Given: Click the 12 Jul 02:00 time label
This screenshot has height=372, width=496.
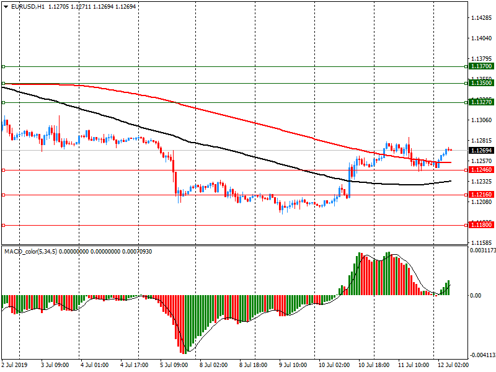Looking at the screenshot, I should [x=453, y=365].
